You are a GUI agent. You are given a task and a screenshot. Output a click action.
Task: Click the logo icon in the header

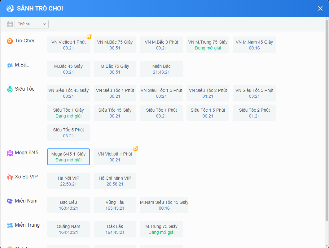[10, 8]
